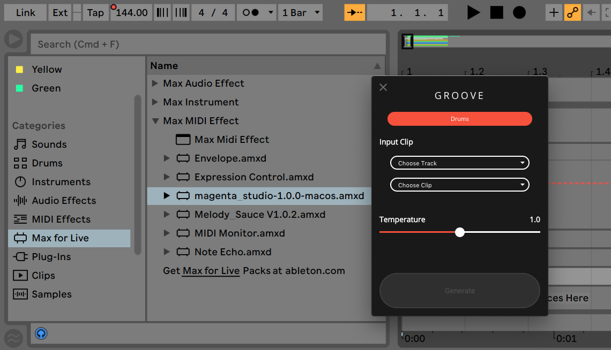The width and height of the screenshot is (611, 350).
Task: Select arrangement position field 1.1.1
Action: click(x=407, y=12)
